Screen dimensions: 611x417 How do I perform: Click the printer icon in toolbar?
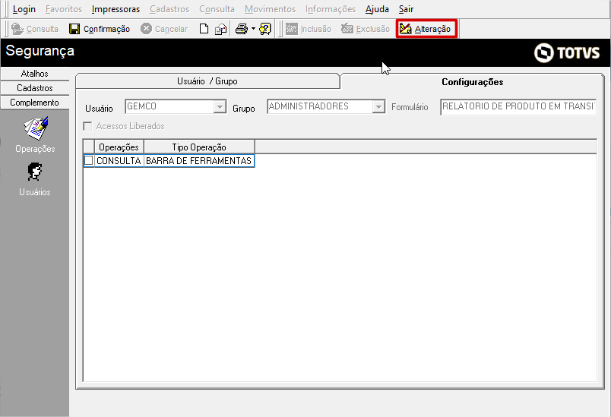click(242, 29)
